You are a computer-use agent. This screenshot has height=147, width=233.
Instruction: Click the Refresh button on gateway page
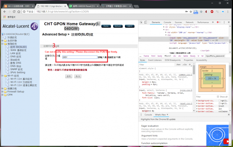pyautogui.click(x=118, y=26)
